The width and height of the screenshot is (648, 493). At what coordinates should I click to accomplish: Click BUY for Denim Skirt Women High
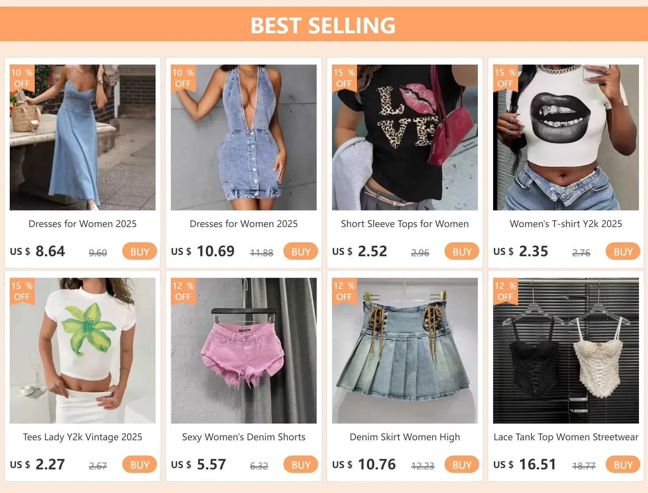tap(462, 465)
